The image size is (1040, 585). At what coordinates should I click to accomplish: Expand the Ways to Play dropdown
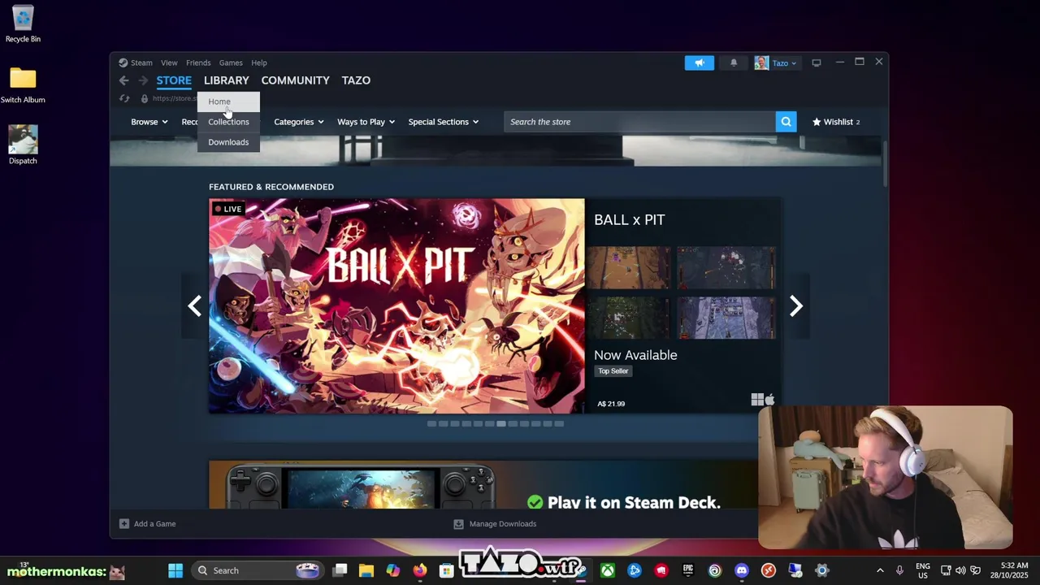tap(366, 122)
